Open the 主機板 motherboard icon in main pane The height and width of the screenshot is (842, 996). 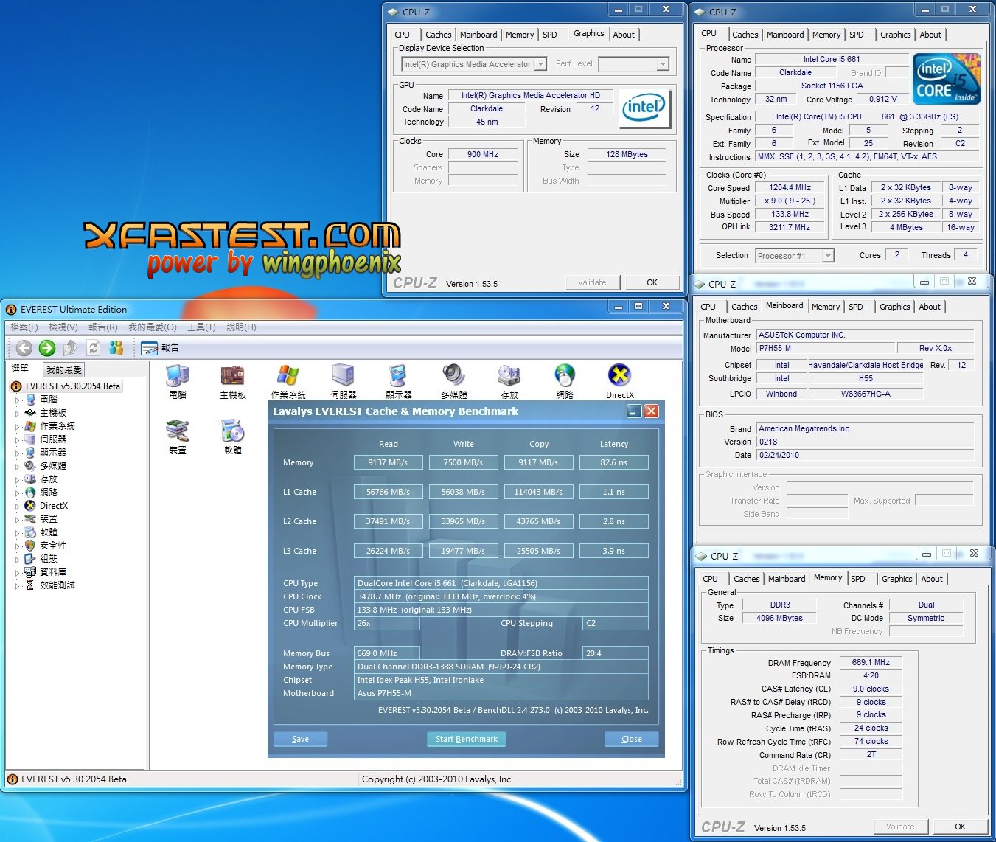[233, 382]
